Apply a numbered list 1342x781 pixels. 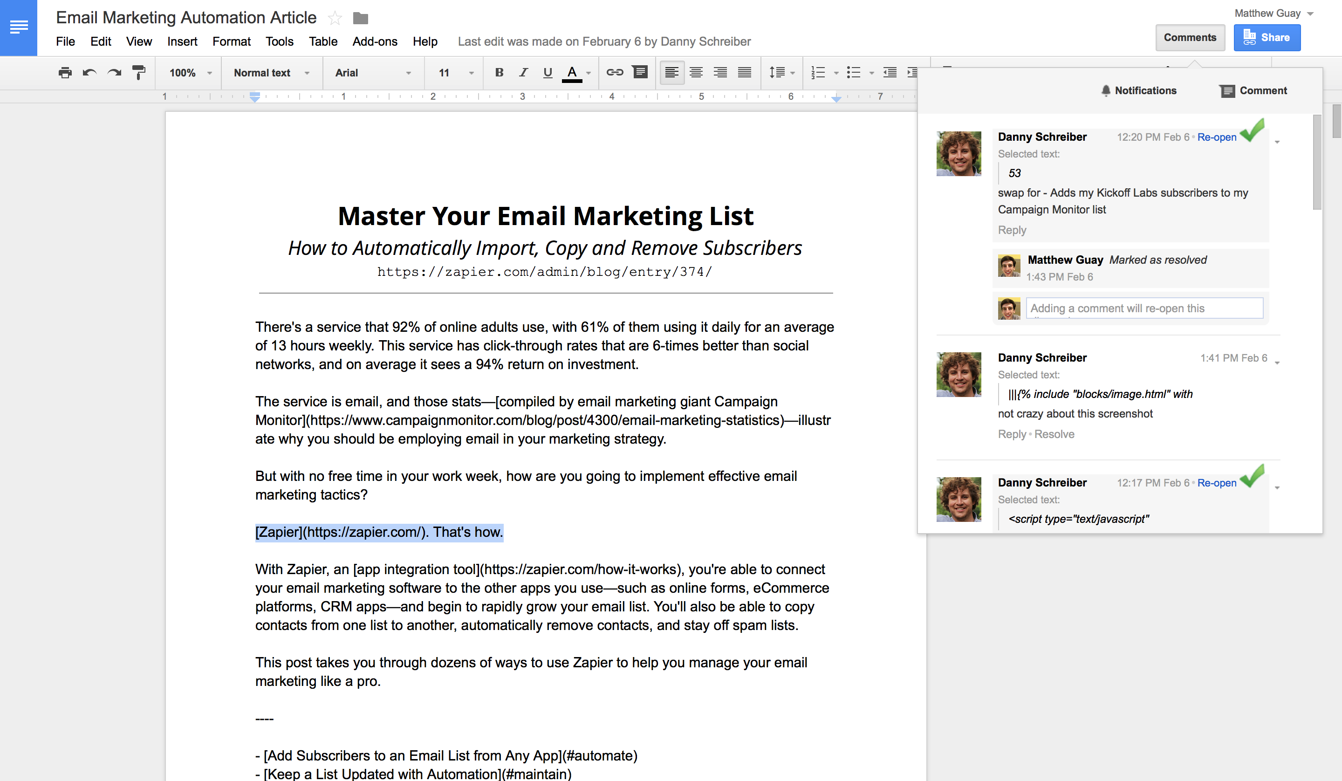[817, 72]
